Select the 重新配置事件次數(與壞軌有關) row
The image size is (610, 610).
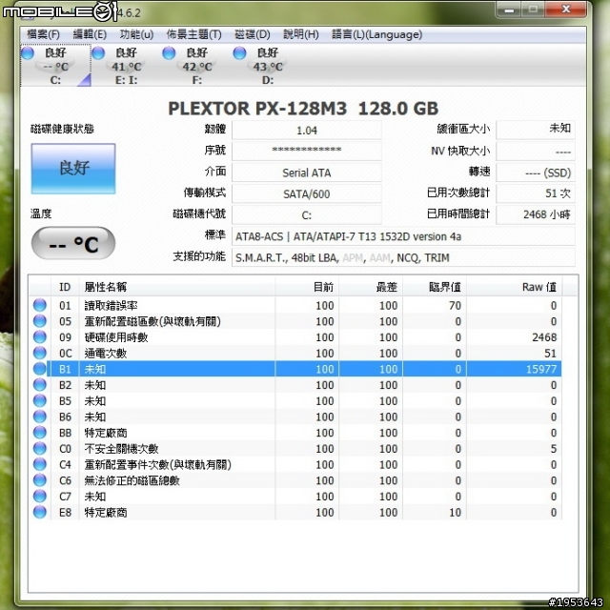tap(295, 464)
